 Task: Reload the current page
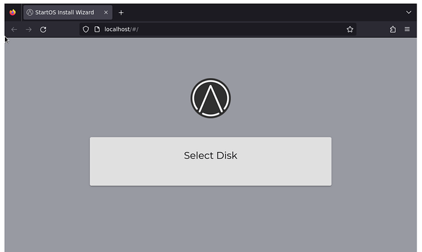point(43,29)
